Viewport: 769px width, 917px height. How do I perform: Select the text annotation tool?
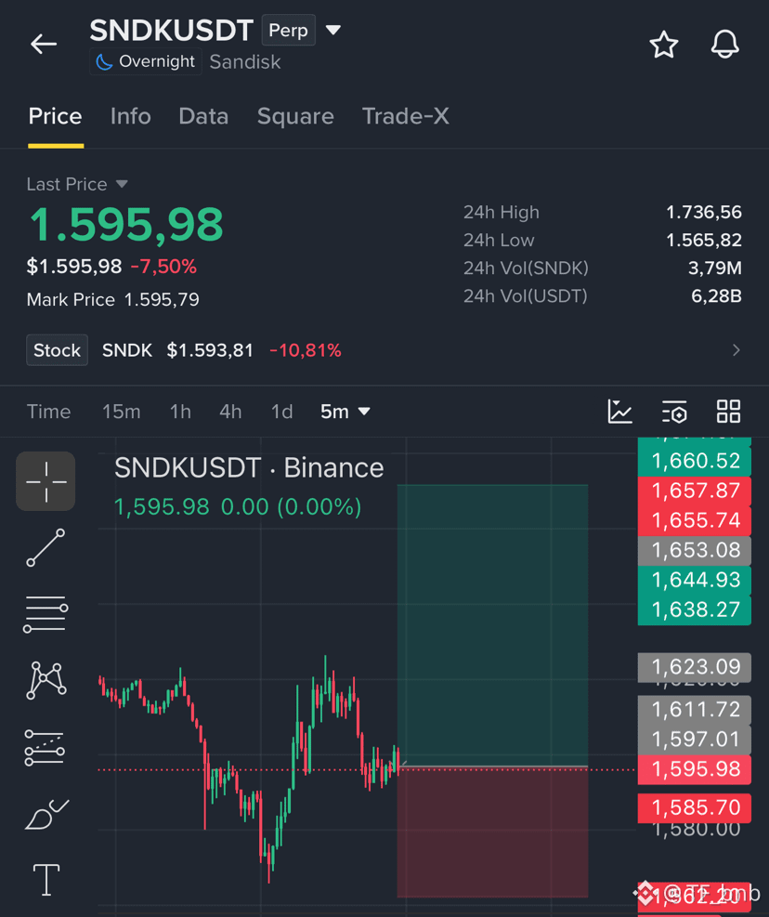point(46,880)
